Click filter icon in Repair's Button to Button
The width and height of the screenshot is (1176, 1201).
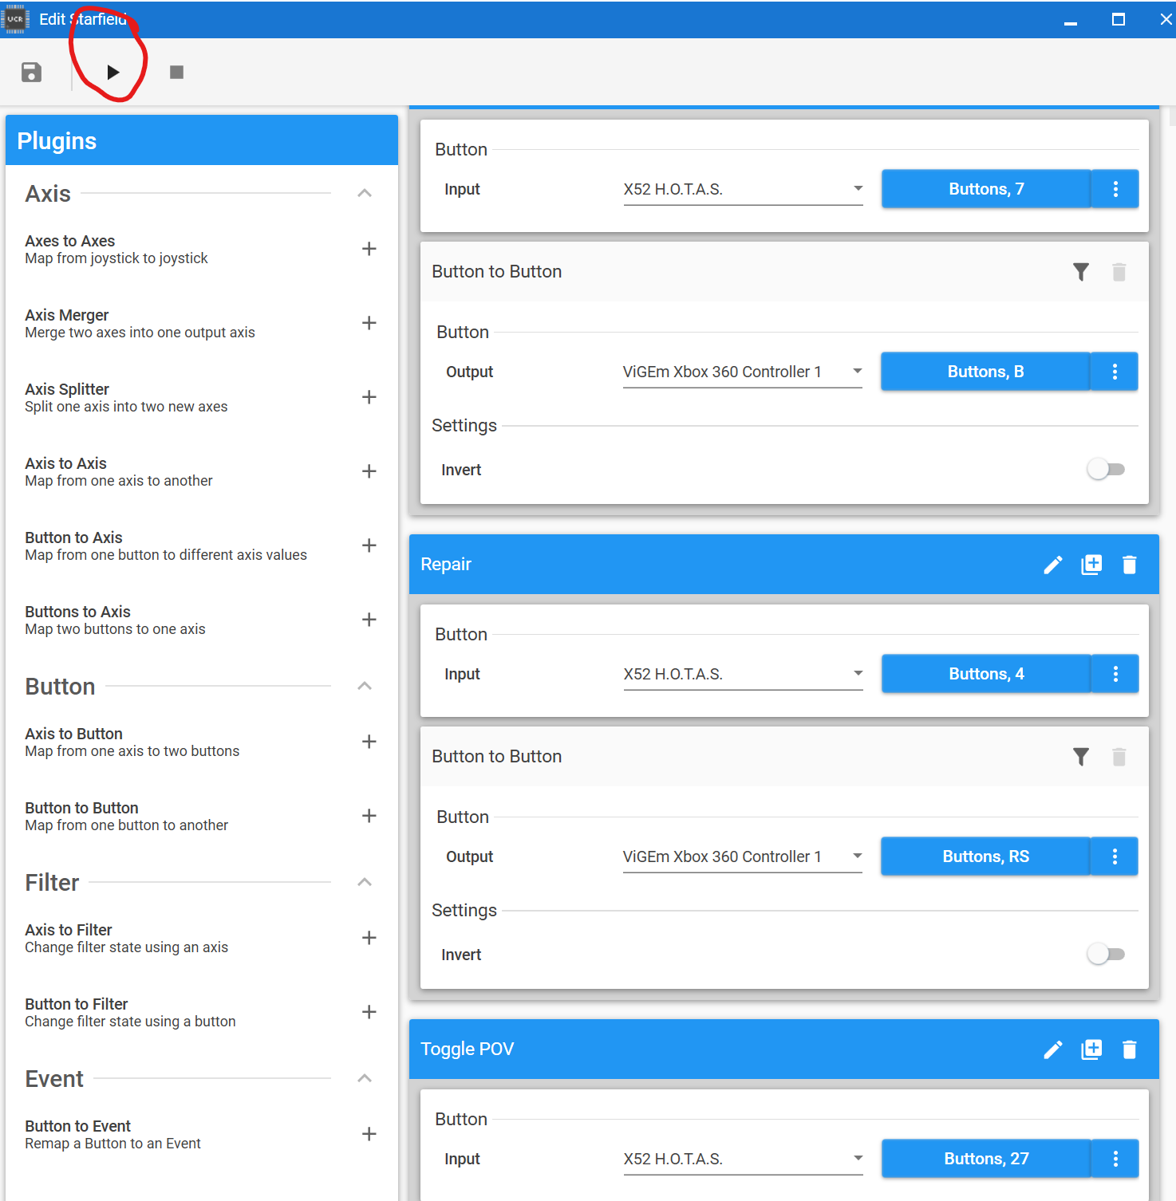click(1081, 757)
